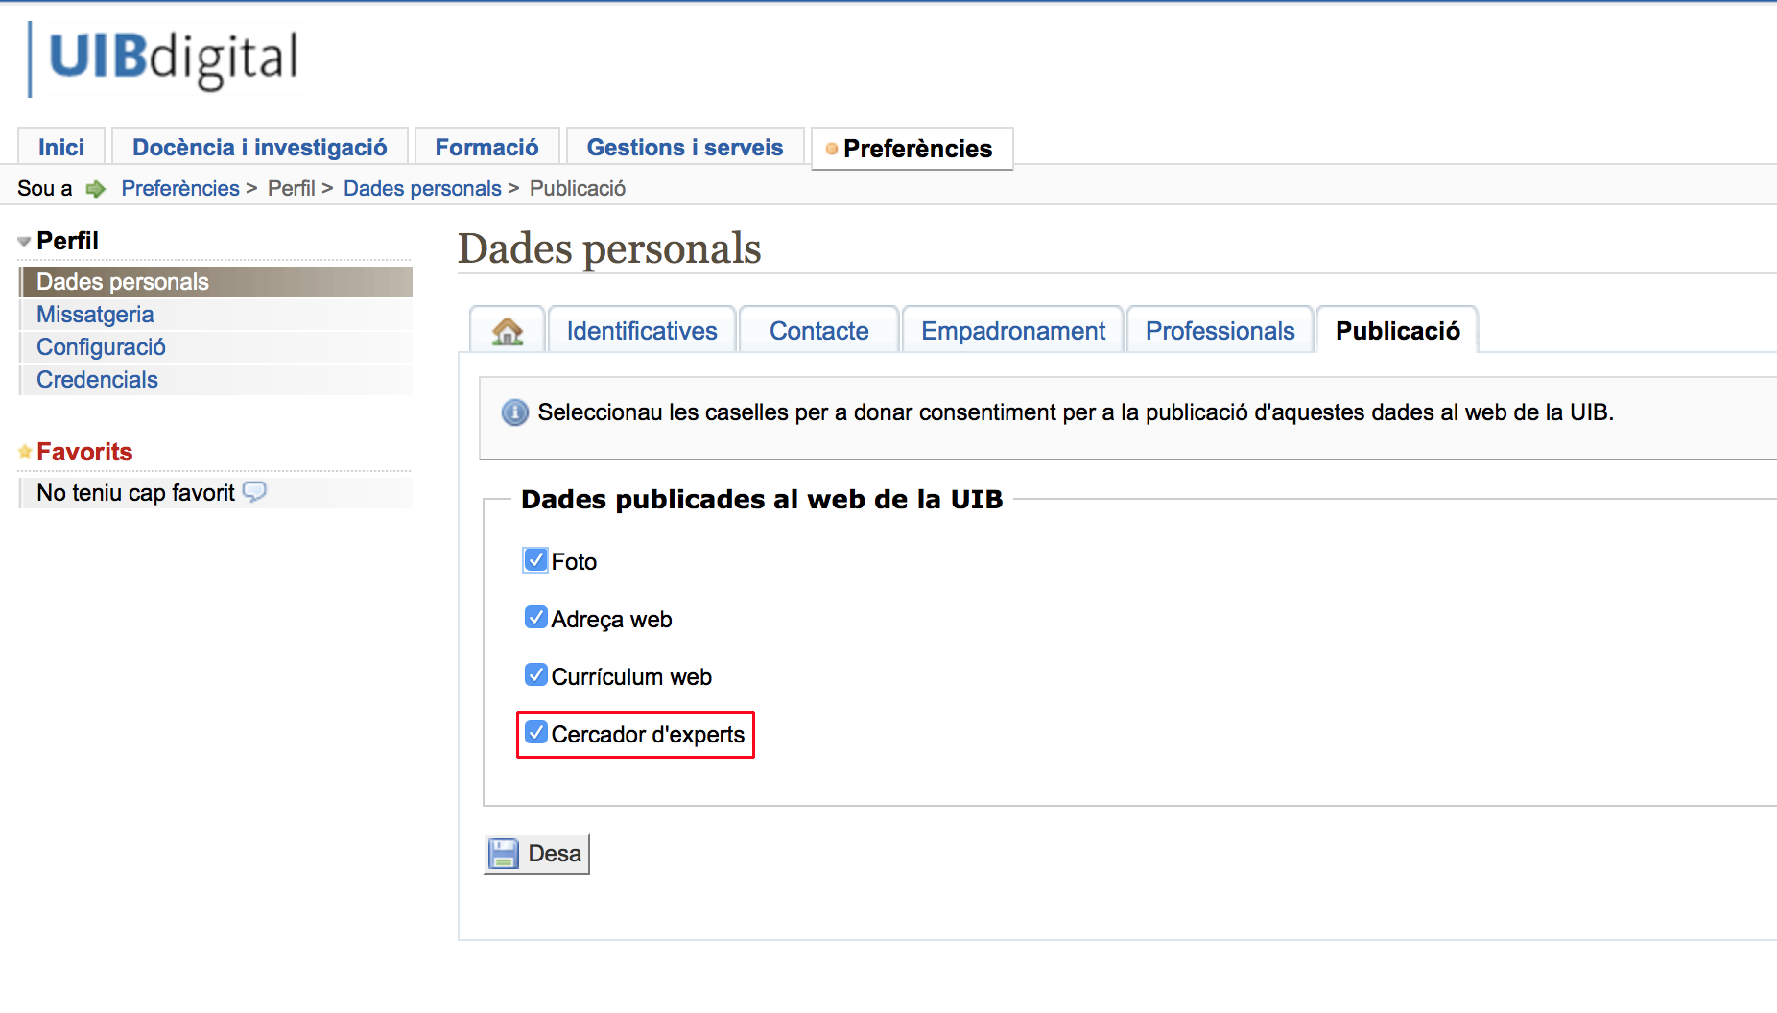Switch to the Formació tab

[486, 148]
